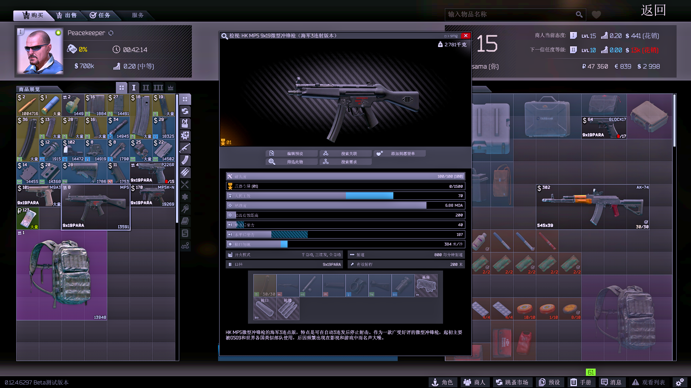Filter shop by medical star icon
Image resolution: width=691 pixels, height=388 pixels.
[x=185, y=197]
